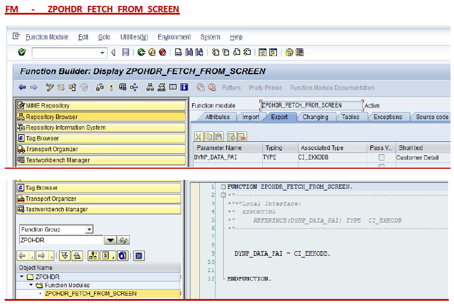The height and width of the screenshot is (306, 454).
Task: Click the blue information icon
Action: 184,87
